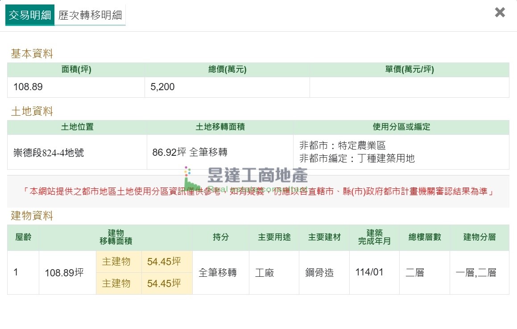Screen dimensions: 517x329
Task: Click the 單價(萬元/坪) column header
Action: point(409,70)
